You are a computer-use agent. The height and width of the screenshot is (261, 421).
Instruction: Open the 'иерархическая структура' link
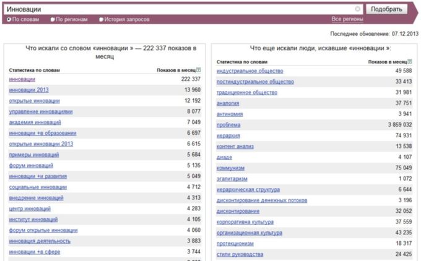248,190
